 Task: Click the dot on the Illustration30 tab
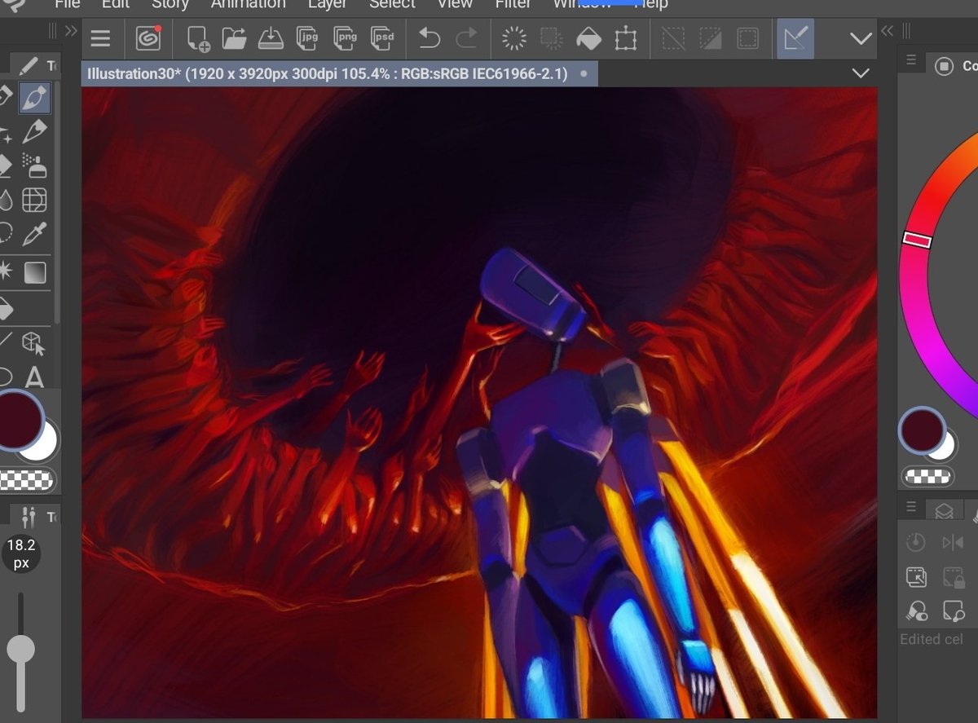(x=584, y=73)
